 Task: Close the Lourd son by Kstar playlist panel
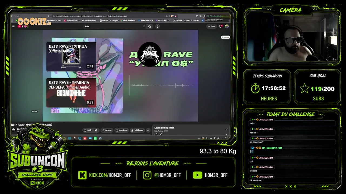227,129
